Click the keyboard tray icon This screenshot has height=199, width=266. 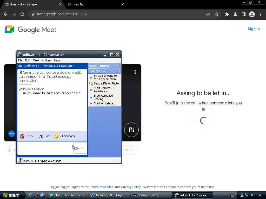coord(232,195)
